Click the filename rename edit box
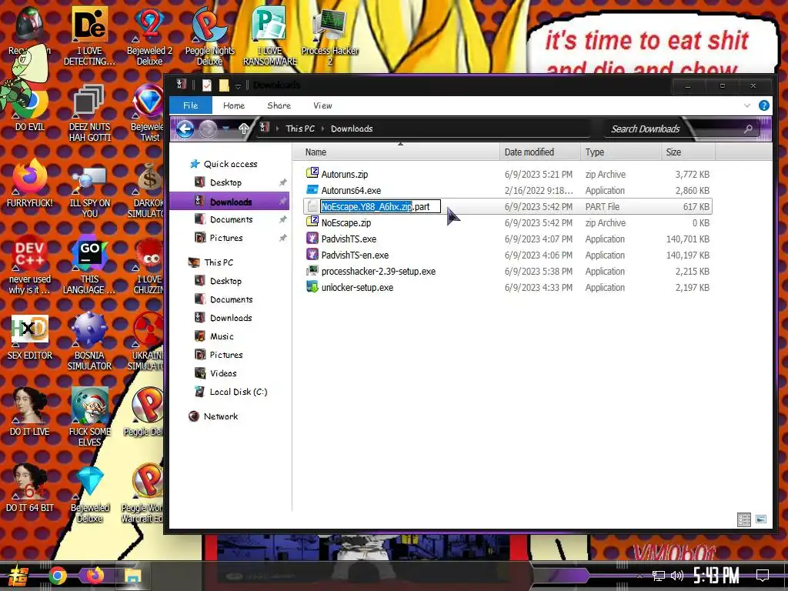This screenshot has width=788, height=591. coord(380,206)
